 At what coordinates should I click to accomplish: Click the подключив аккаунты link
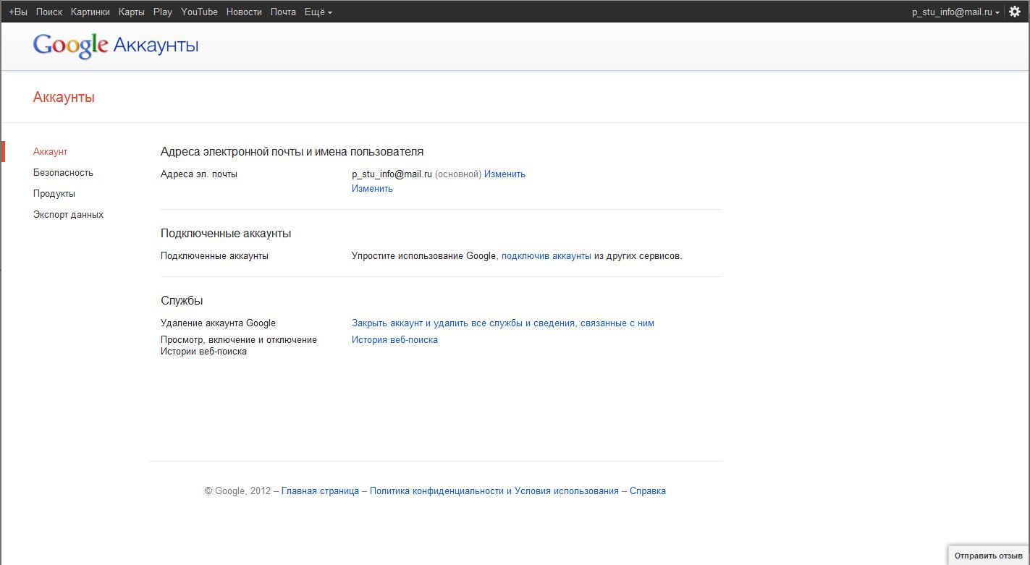pos(546,256)
